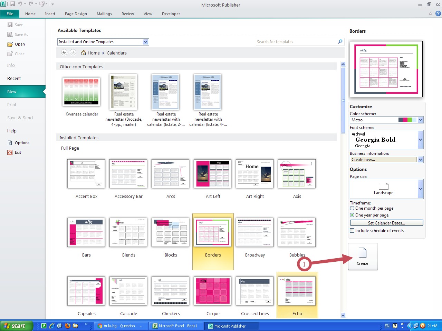Screen dimensions: 442x331
Task: Select One month per page option
Action: [x=352, y=208]
